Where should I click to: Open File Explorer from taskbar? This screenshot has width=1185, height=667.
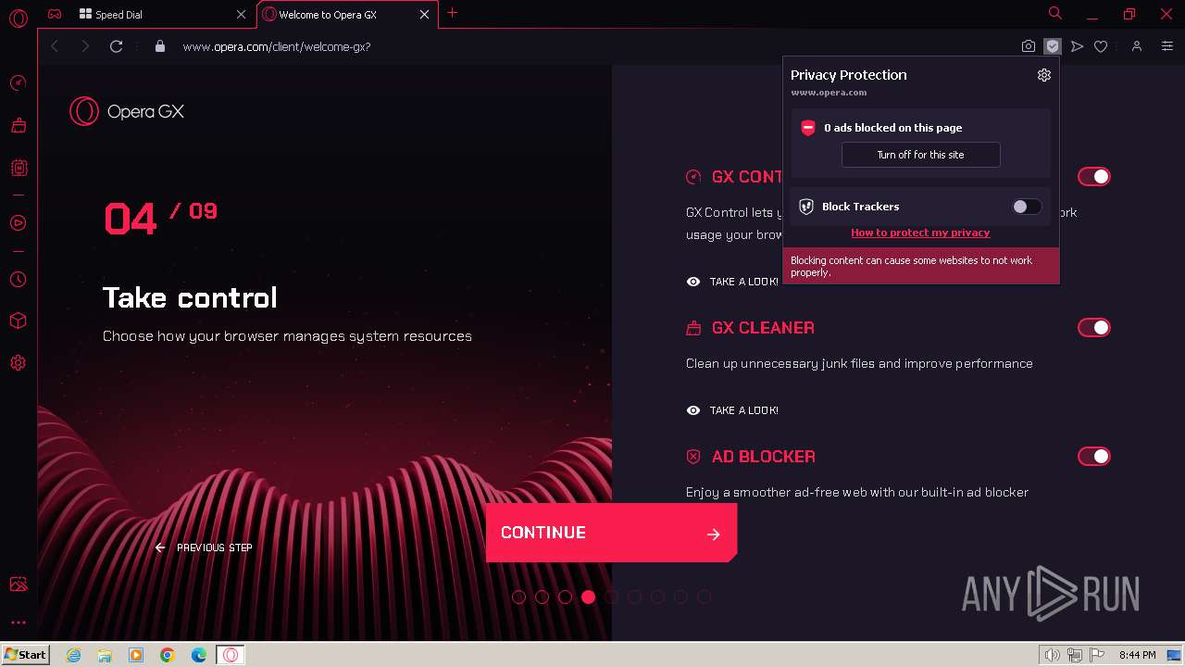point(105,655)
